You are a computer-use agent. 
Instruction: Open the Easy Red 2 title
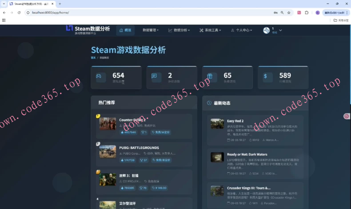pos(235,121)
